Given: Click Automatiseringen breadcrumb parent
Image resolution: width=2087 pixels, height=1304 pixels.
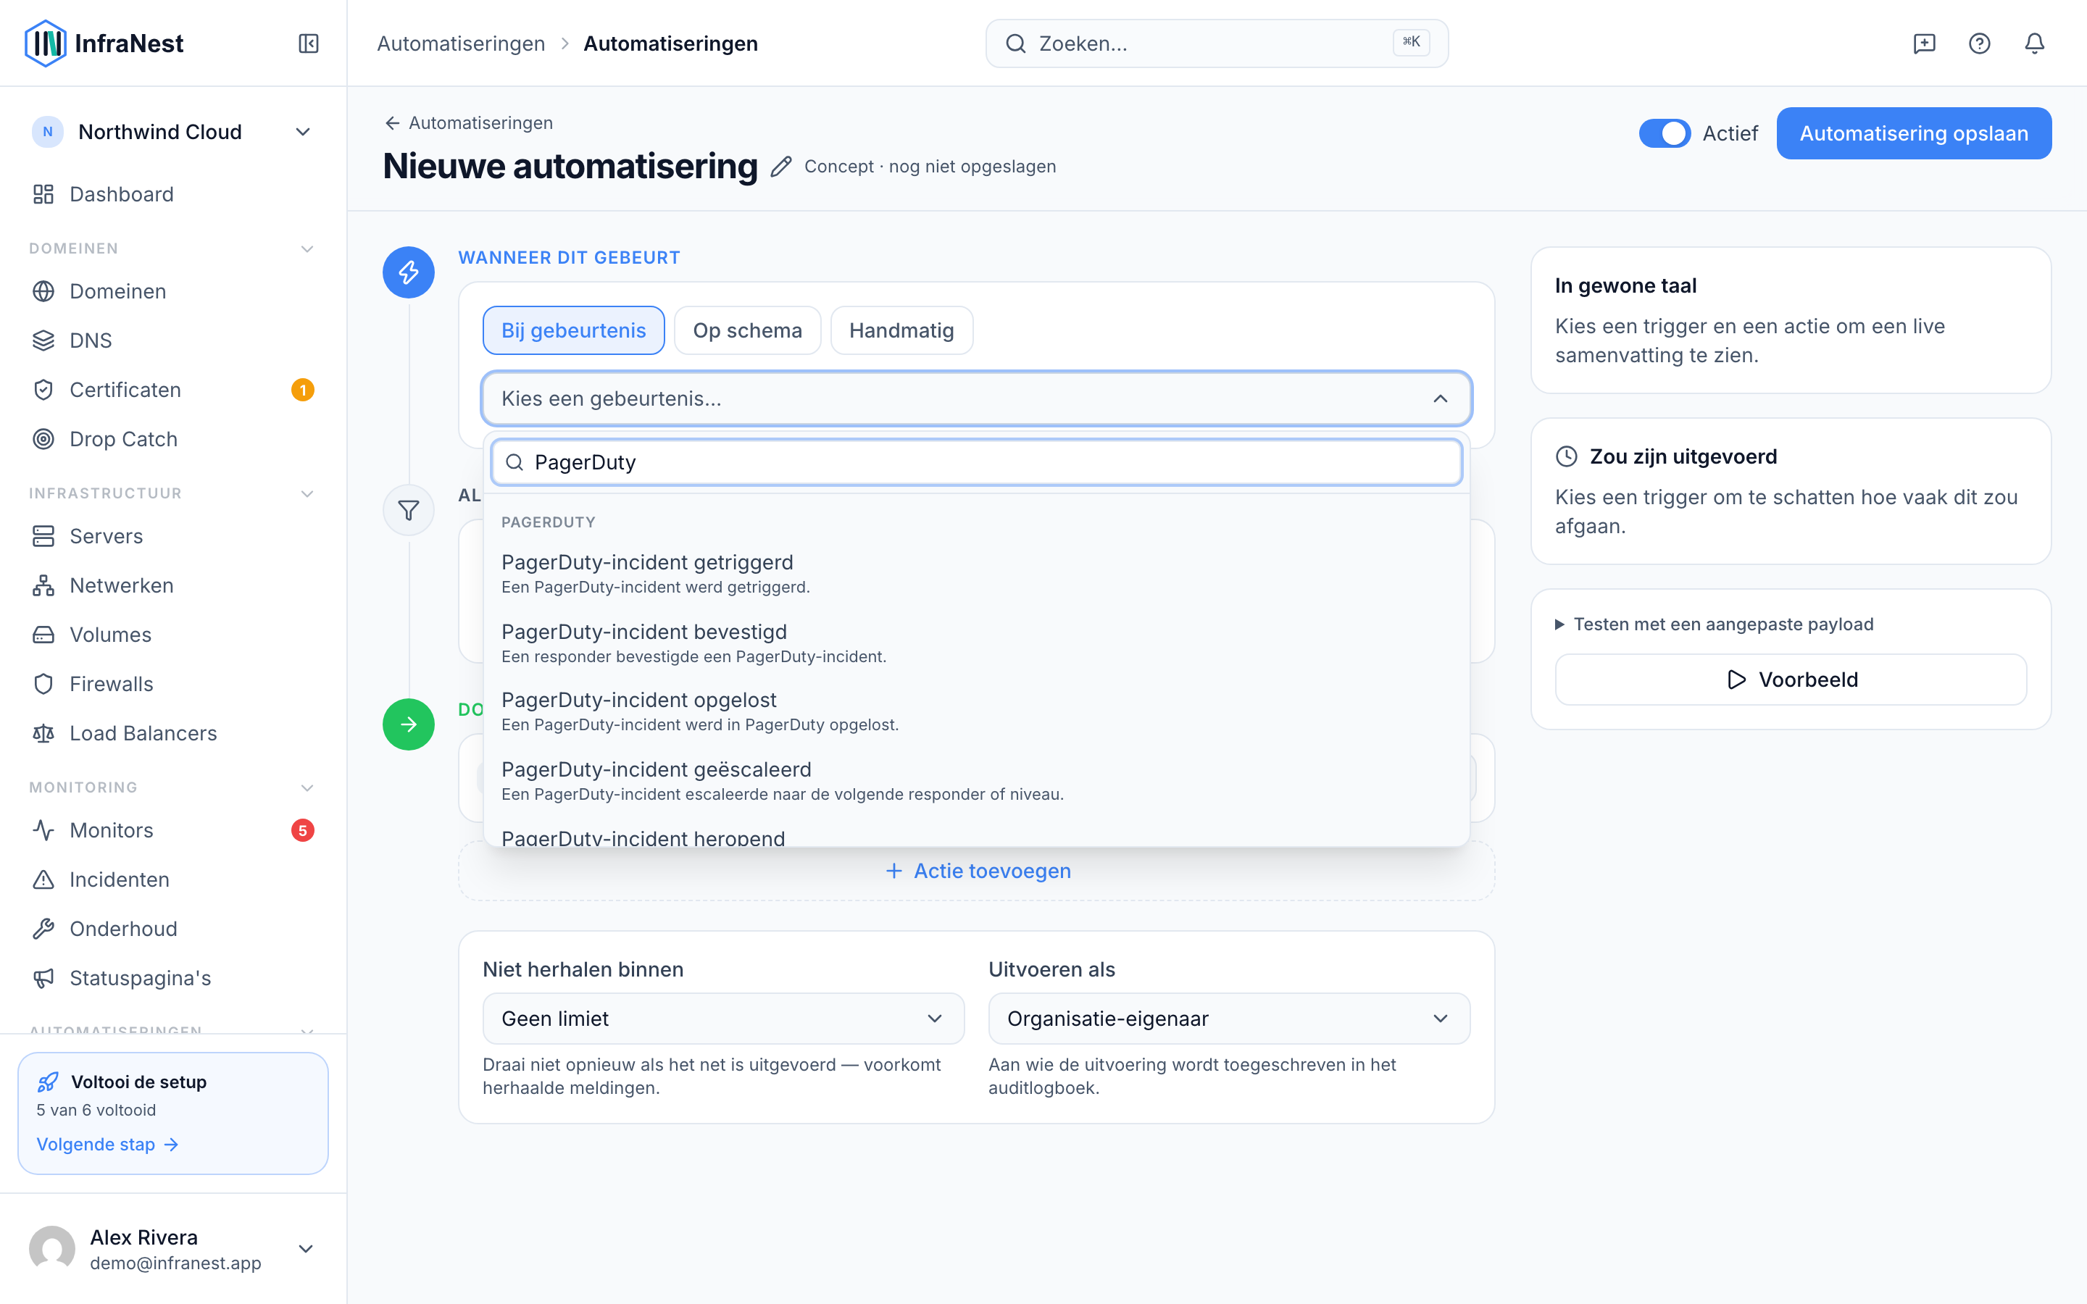Looking at the screenshot, I should (x=461, y=43).
